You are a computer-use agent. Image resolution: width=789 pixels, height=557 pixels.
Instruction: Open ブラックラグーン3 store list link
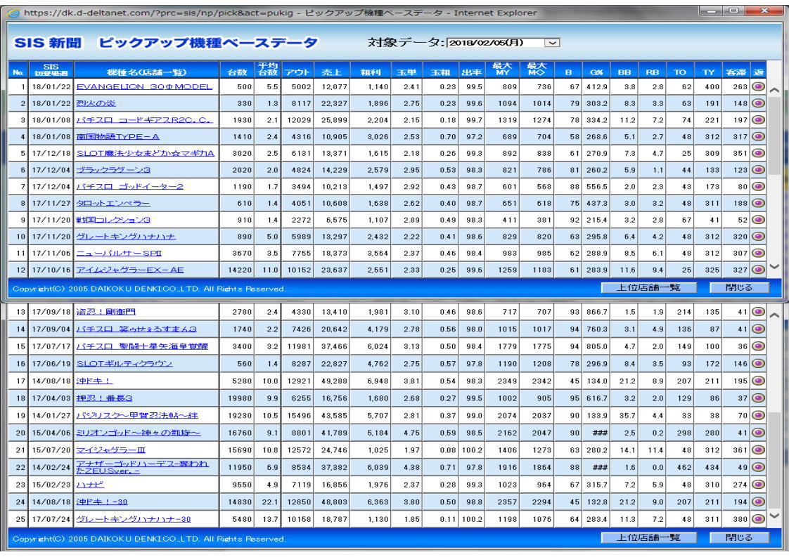click(x=113, y=170)
